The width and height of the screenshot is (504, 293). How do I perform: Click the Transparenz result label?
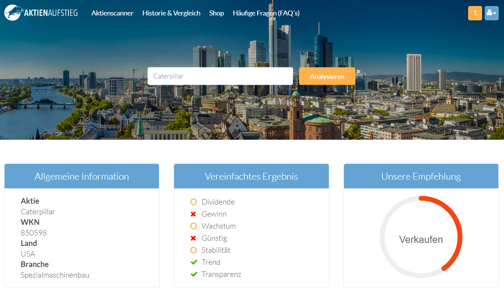(221, 274)
